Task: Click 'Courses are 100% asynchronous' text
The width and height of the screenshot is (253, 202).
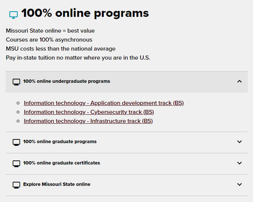Action: point(49,40)
